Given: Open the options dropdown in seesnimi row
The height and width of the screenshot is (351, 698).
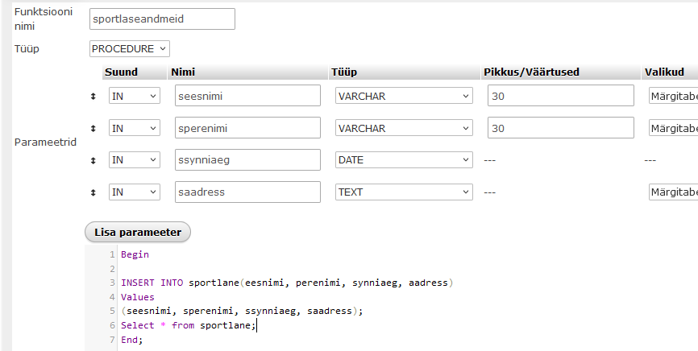Looking at the screenshot, I should click(x=672, y=97).
